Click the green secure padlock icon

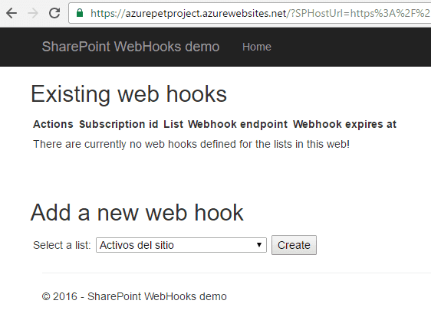click(x=80, y=12)
